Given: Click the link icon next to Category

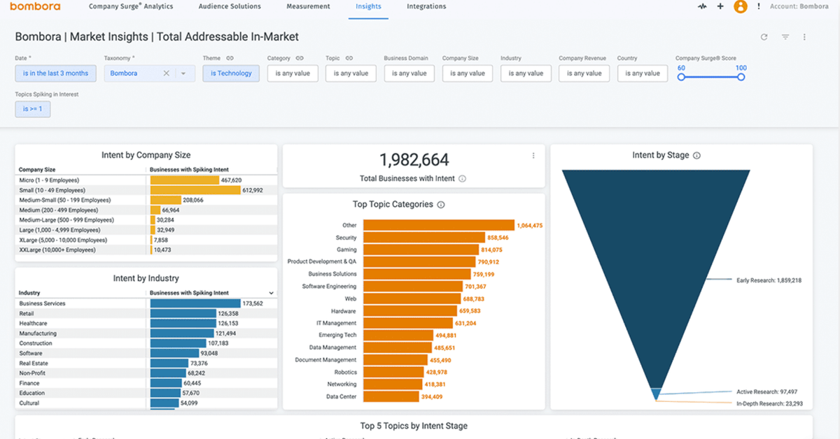Looking at the screenshot, I should pyautogui.click(x=300, y=58).
